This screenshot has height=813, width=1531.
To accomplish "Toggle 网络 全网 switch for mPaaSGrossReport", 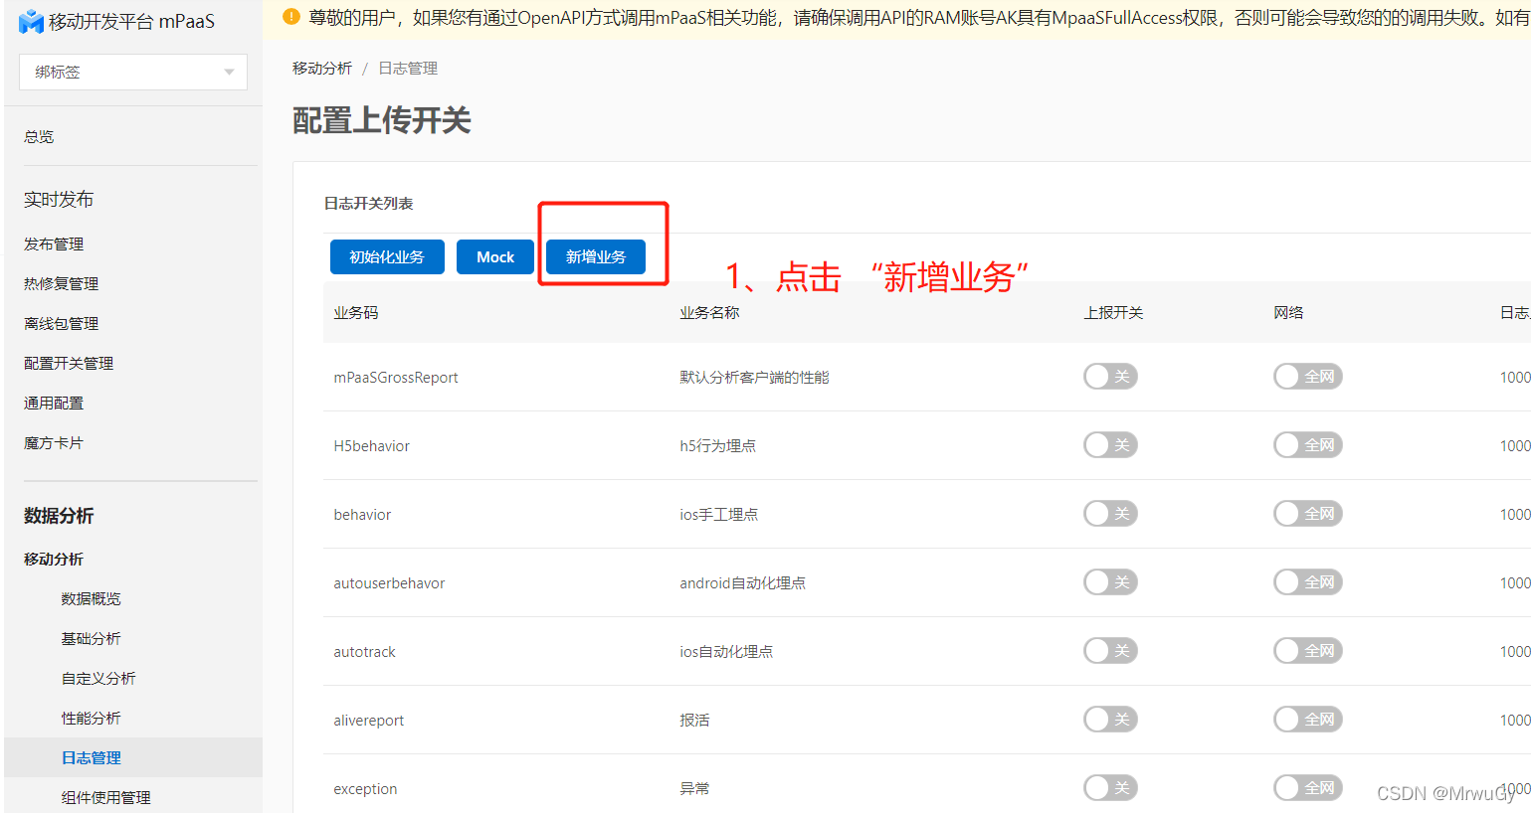I will click(x=1308, y=377).
